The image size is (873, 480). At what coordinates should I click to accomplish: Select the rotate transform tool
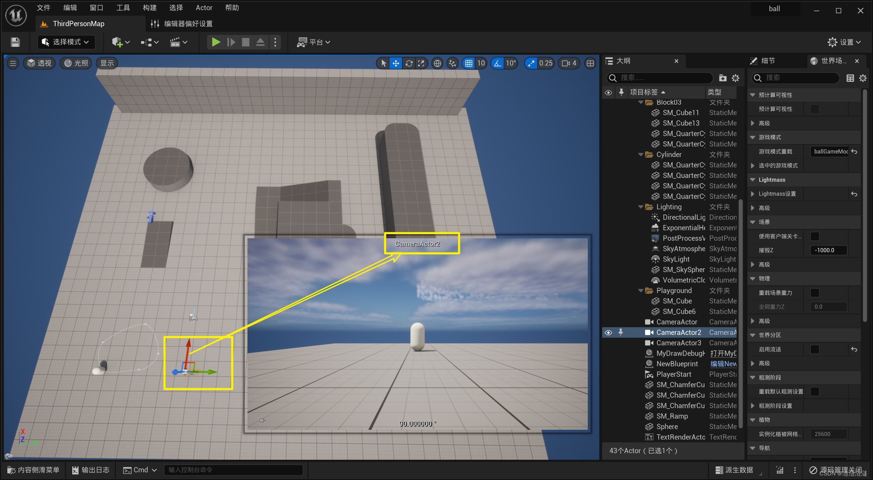(409, 63)
